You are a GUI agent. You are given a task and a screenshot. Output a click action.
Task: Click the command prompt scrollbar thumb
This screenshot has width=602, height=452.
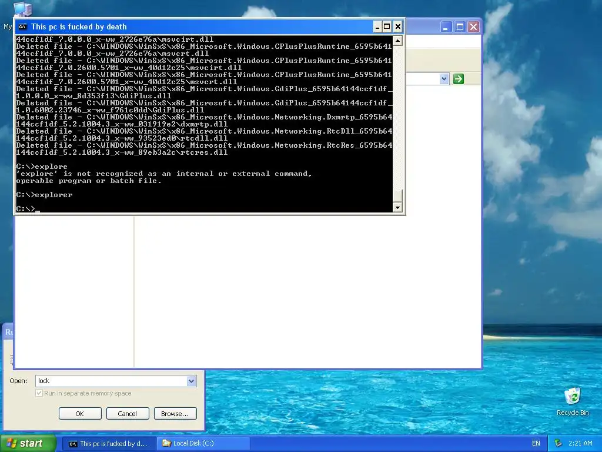coord(397,195)
